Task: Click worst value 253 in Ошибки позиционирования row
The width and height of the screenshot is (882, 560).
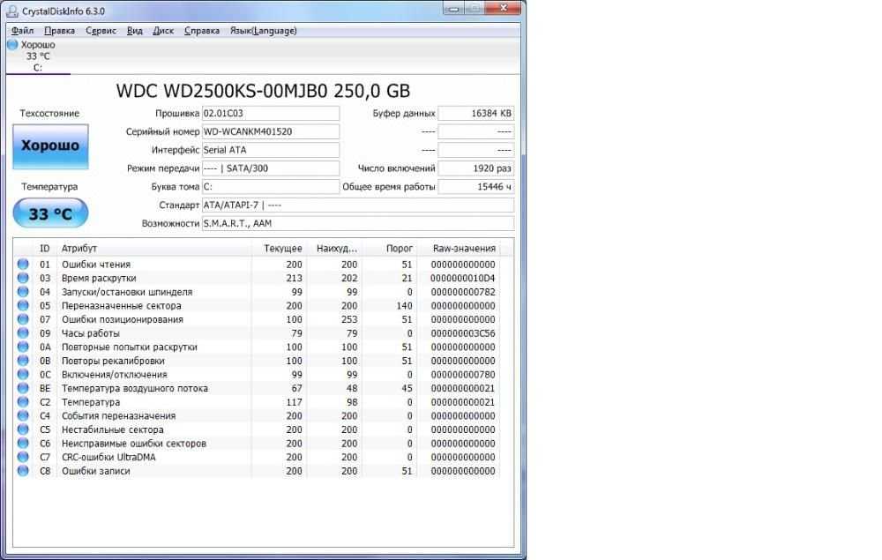Action: [x=348, y=319]
